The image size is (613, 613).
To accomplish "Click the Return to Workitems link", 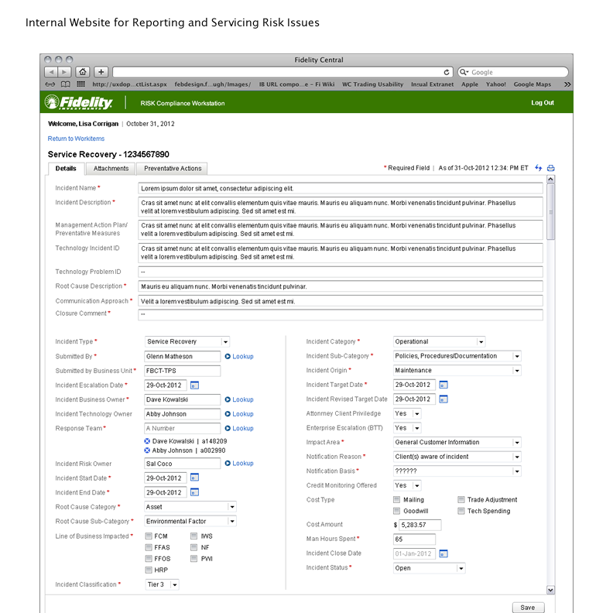I will point(76,139).
